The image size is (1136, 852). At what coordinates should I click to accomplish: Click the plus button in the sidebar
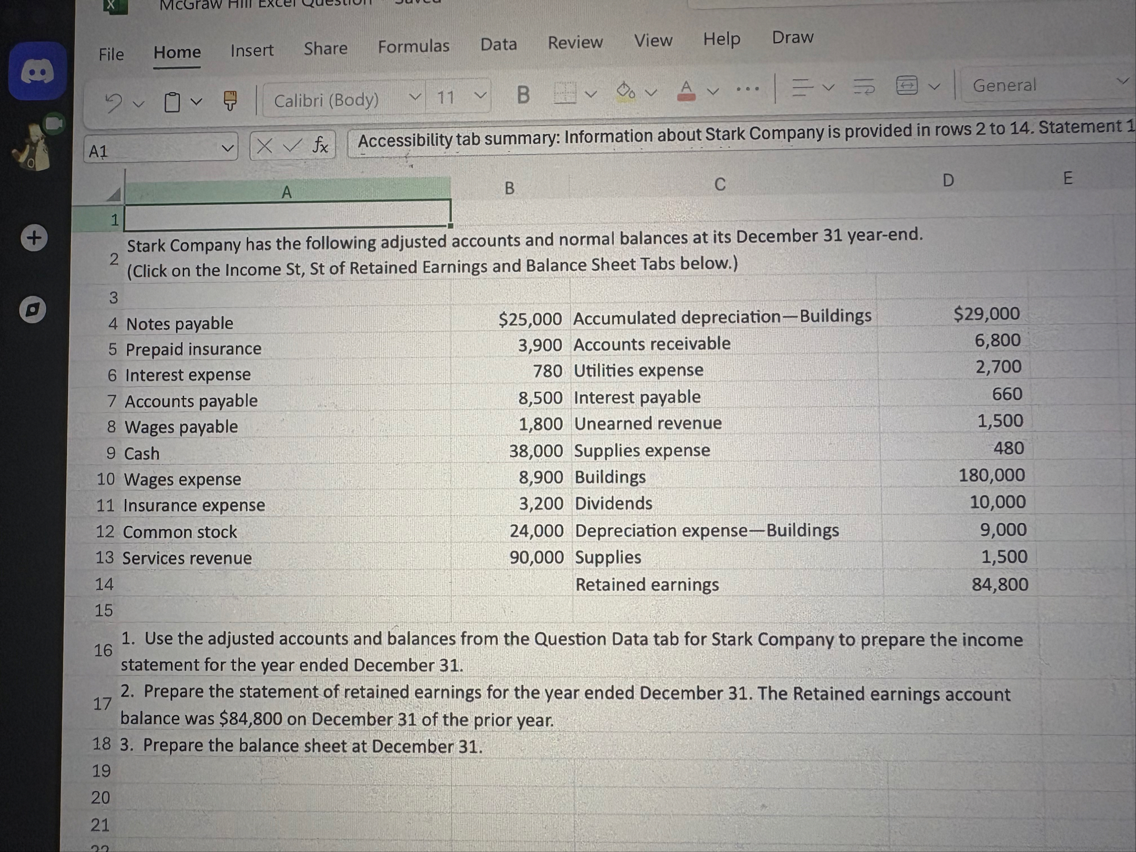click(x=34, y=239)
